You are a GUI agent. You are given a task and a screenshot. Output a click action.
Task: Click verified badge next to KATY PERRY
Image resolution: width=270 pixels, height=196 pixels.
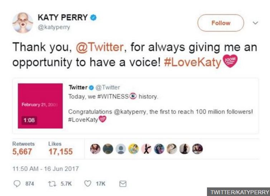click(x=93, y=18)
